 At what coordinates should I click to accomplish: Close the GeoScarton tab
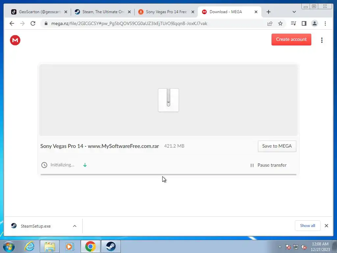pyautogui.click(x=66, y=12)
